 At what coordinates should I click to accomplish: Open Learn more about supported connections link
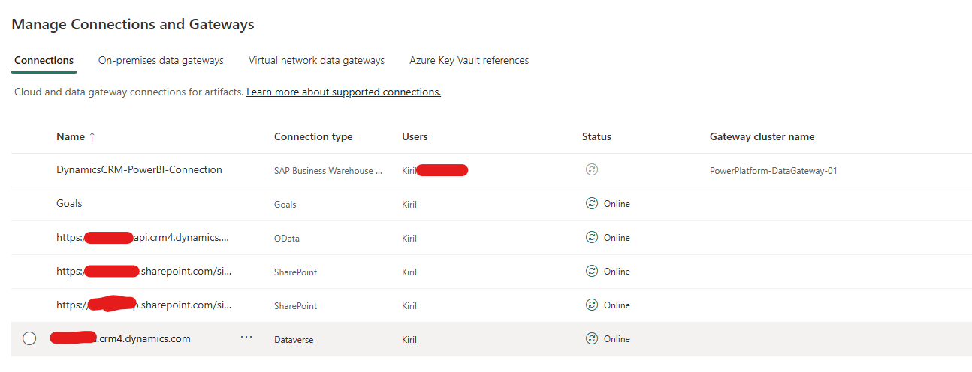coord(343,92)
